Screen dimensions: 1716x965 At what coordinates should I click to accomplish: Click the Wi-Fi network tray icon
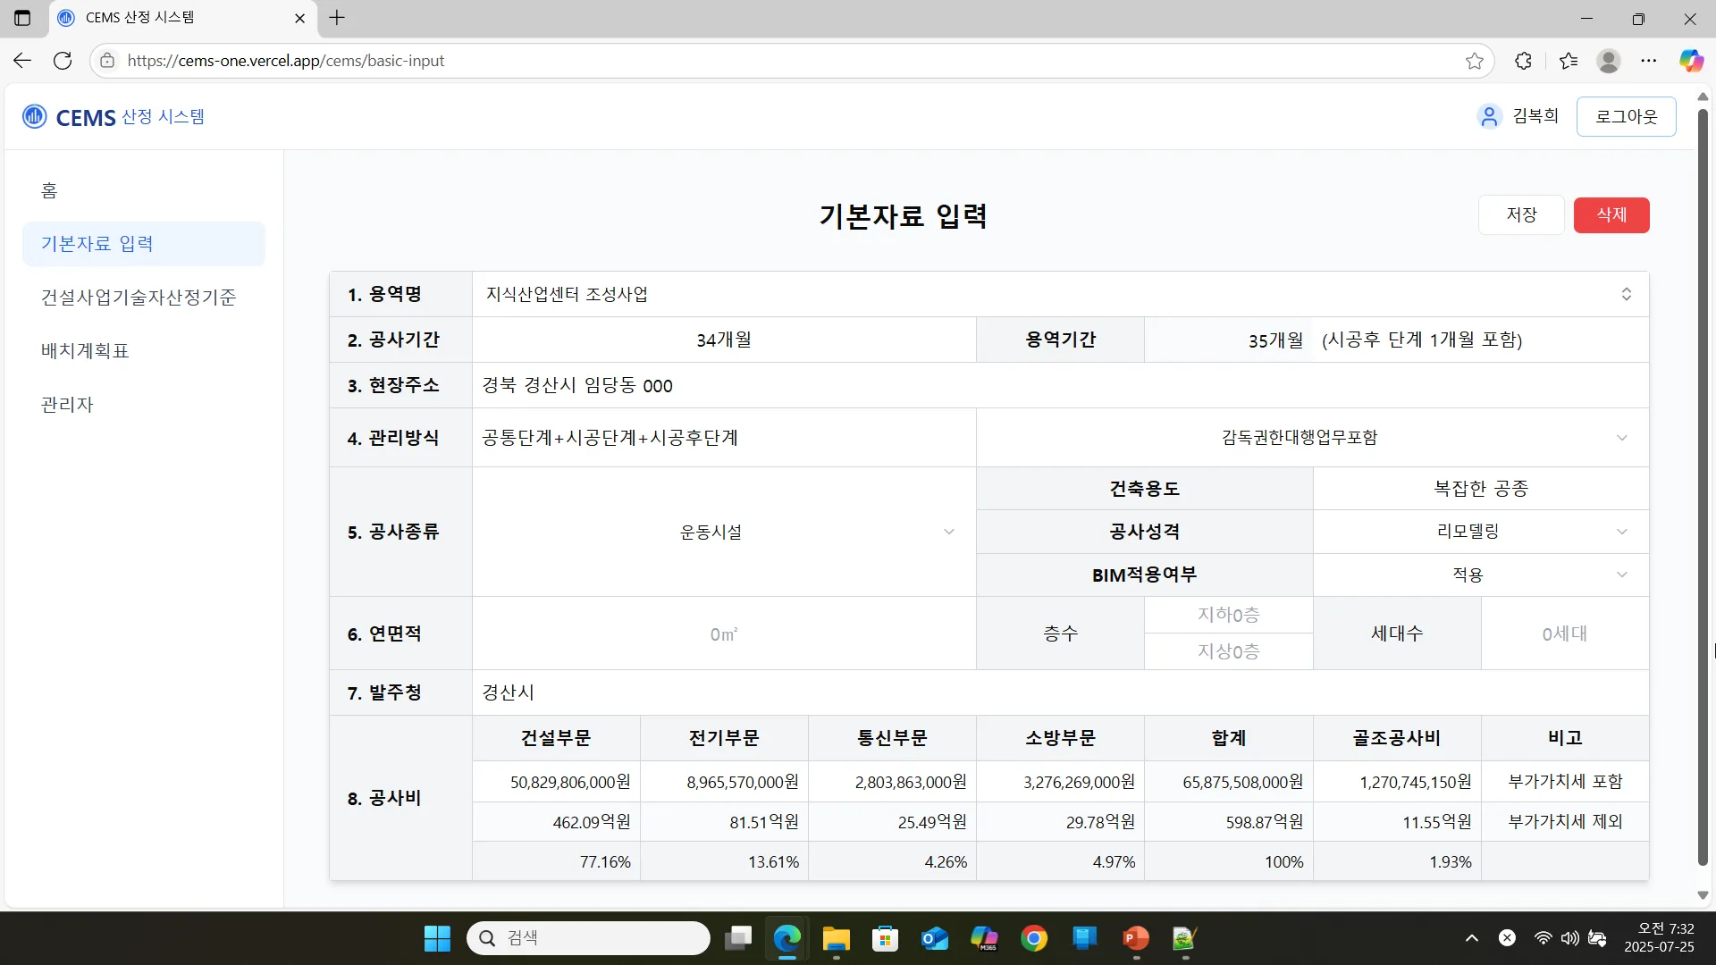(x=1543, y=938)
